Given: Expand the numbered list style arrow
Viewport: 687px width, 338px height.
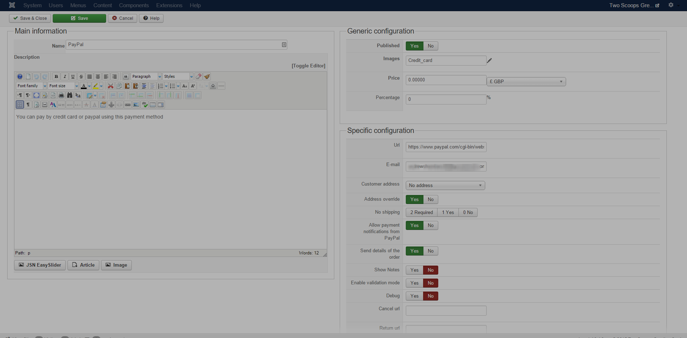Looking at the screenshot, I should coord(166,86).
